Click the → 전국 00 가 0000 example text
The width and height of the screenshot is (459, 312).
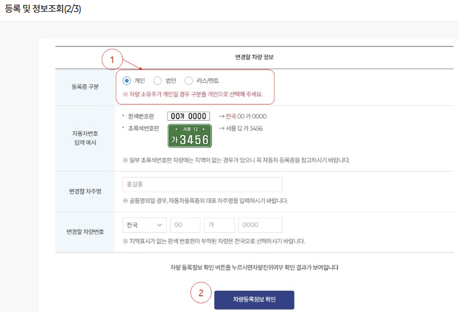[x=243, y=117]
